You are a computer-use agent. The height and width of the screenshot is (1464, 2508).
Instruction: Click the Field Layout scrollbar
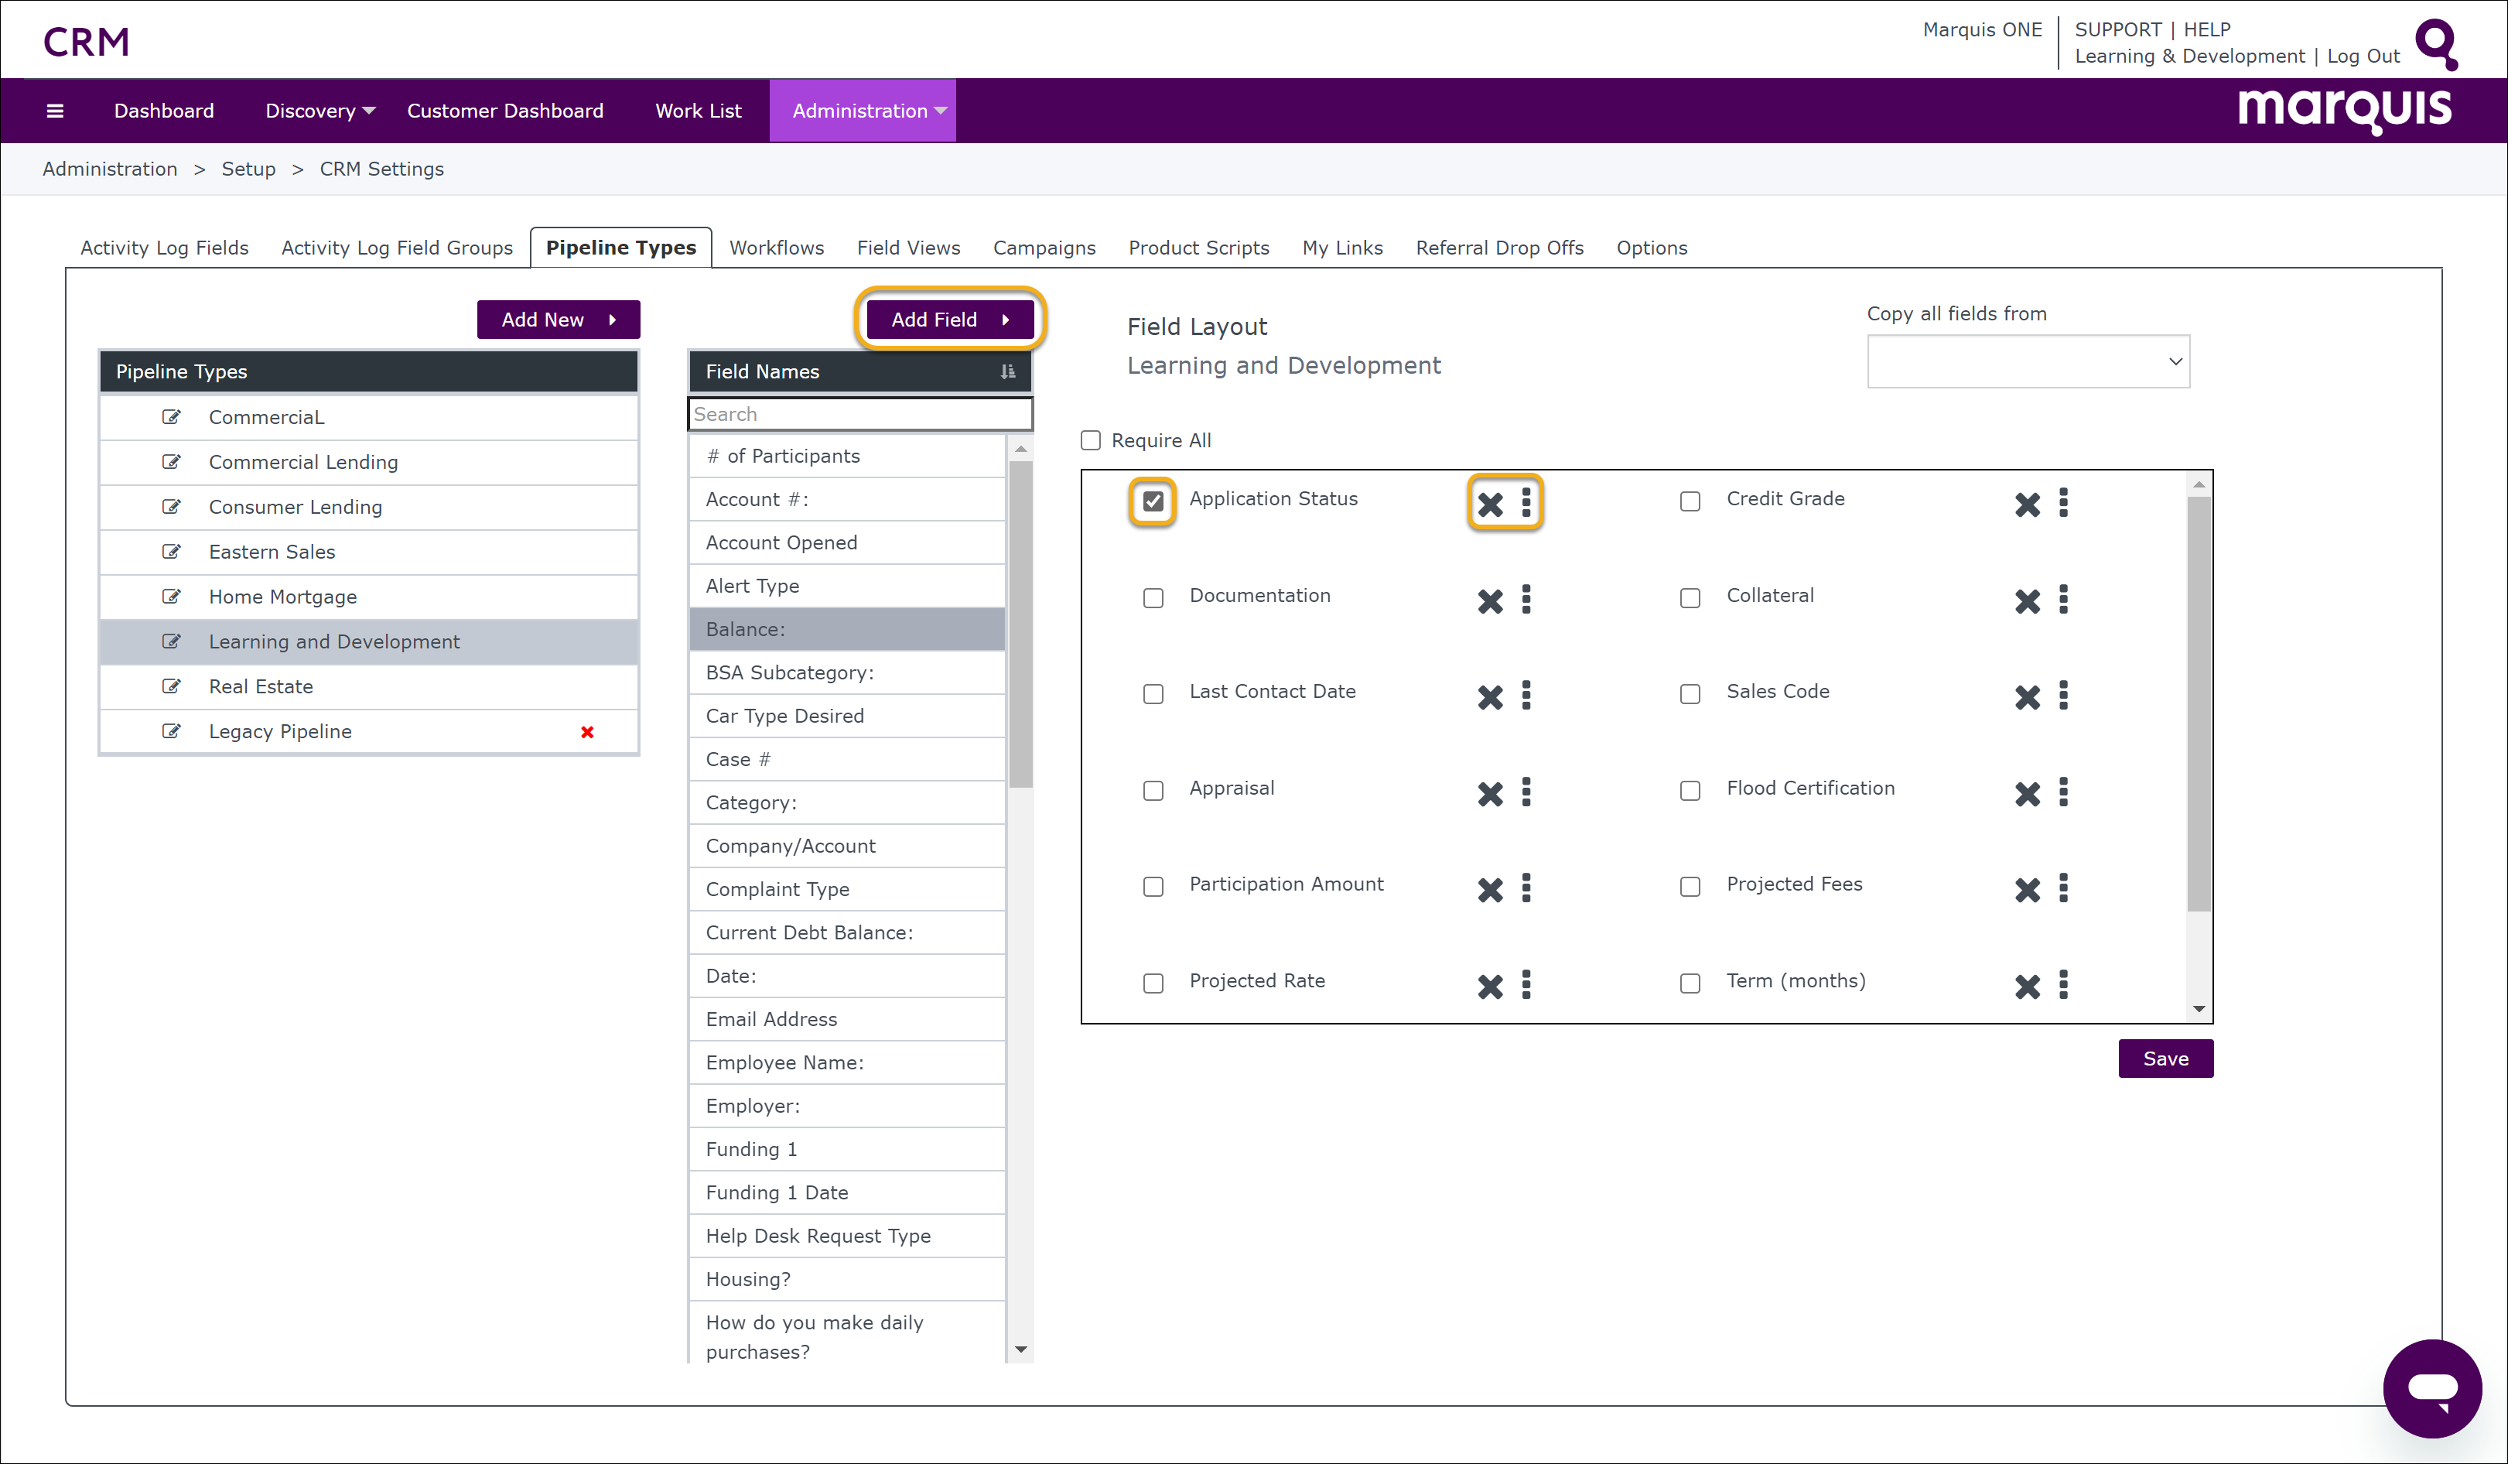point(2199,702)
